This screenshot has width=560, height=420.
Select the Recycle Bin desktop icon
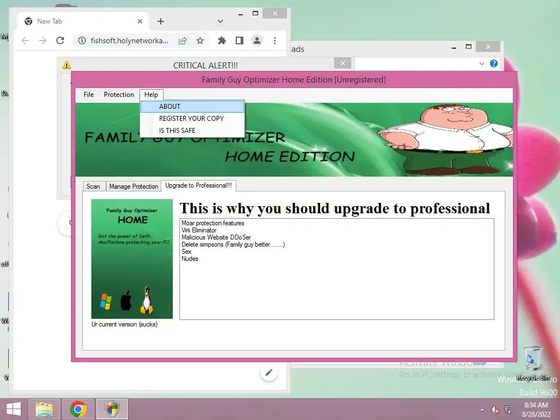click(533, 363)
